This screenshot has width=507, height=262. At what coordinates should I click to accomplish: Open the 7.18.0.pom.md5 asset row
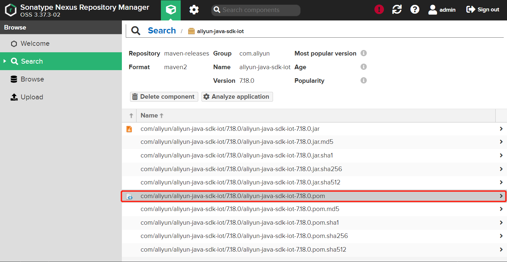click(314, 209)
